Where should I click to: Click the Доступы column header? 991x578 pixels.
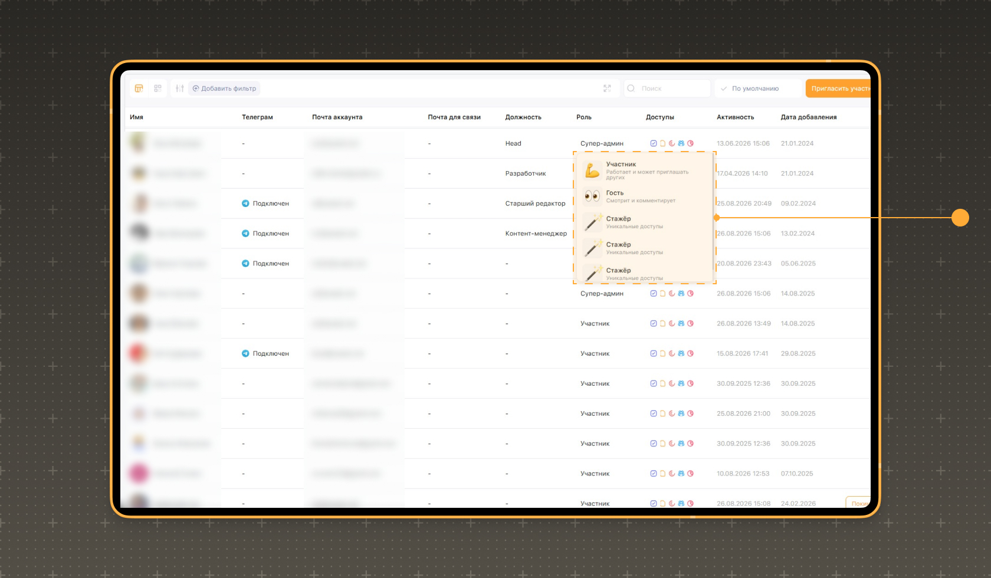pyautogui.click(x=659, y=117)
